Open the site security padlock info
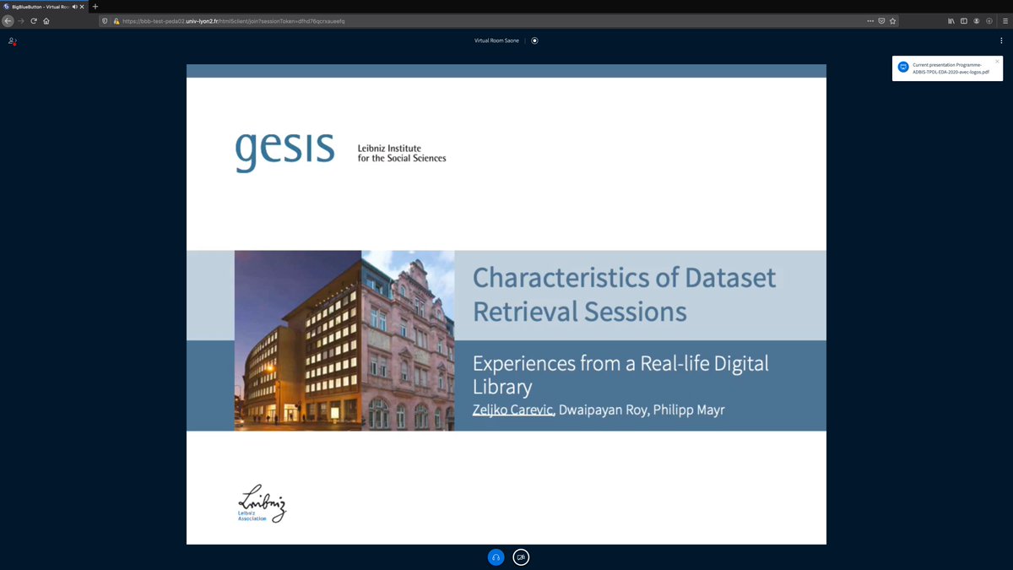The width and height of the screenshot is (1013, 570). [116, 21]
